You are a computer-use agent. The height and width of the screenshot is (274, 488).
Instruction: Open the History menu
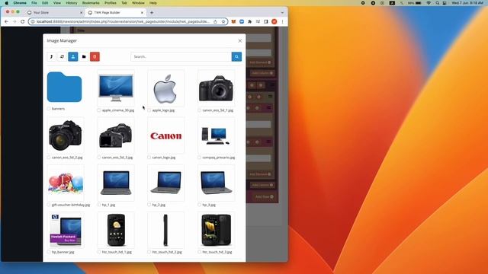click(71, 3)
